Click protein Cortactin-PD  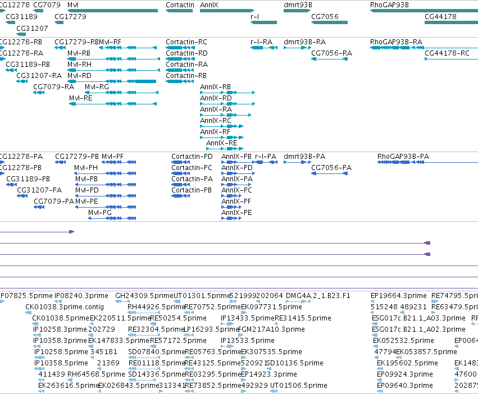tap(192, 157)
